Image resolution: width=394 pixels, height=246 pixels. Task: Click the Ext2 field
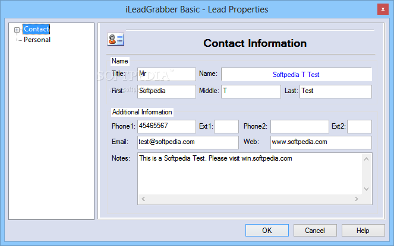360,126
